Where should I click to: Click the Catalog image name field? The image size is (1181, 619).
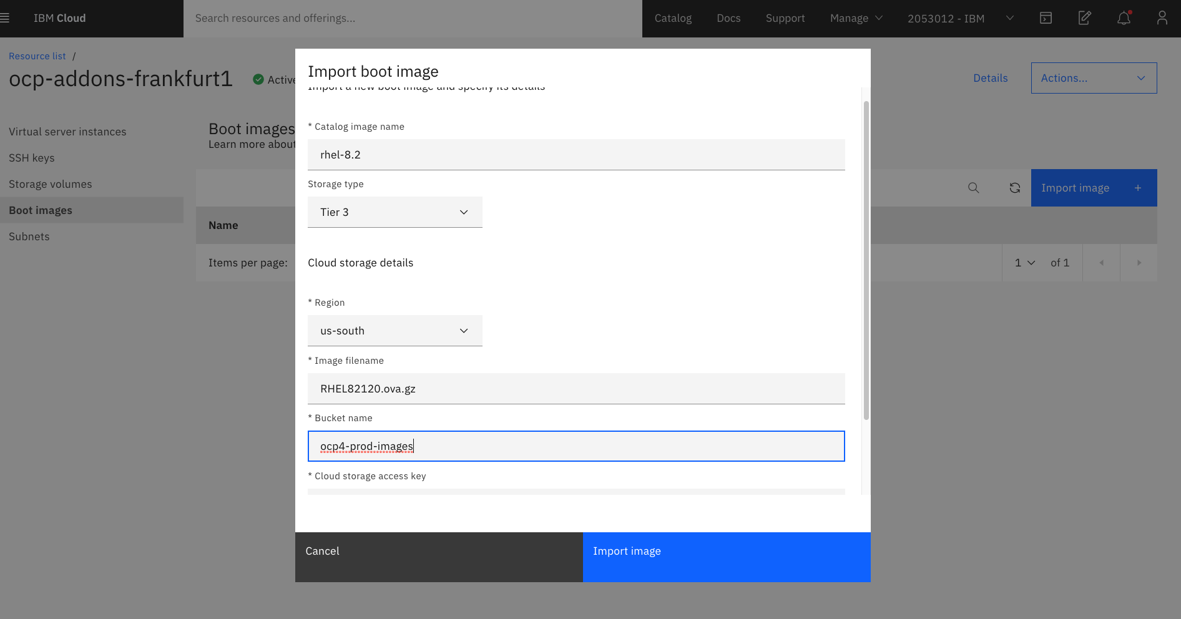click(576, 155)
